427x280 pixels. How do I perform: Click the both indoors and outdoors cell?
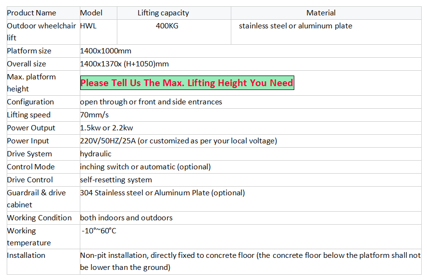(126, 218)
